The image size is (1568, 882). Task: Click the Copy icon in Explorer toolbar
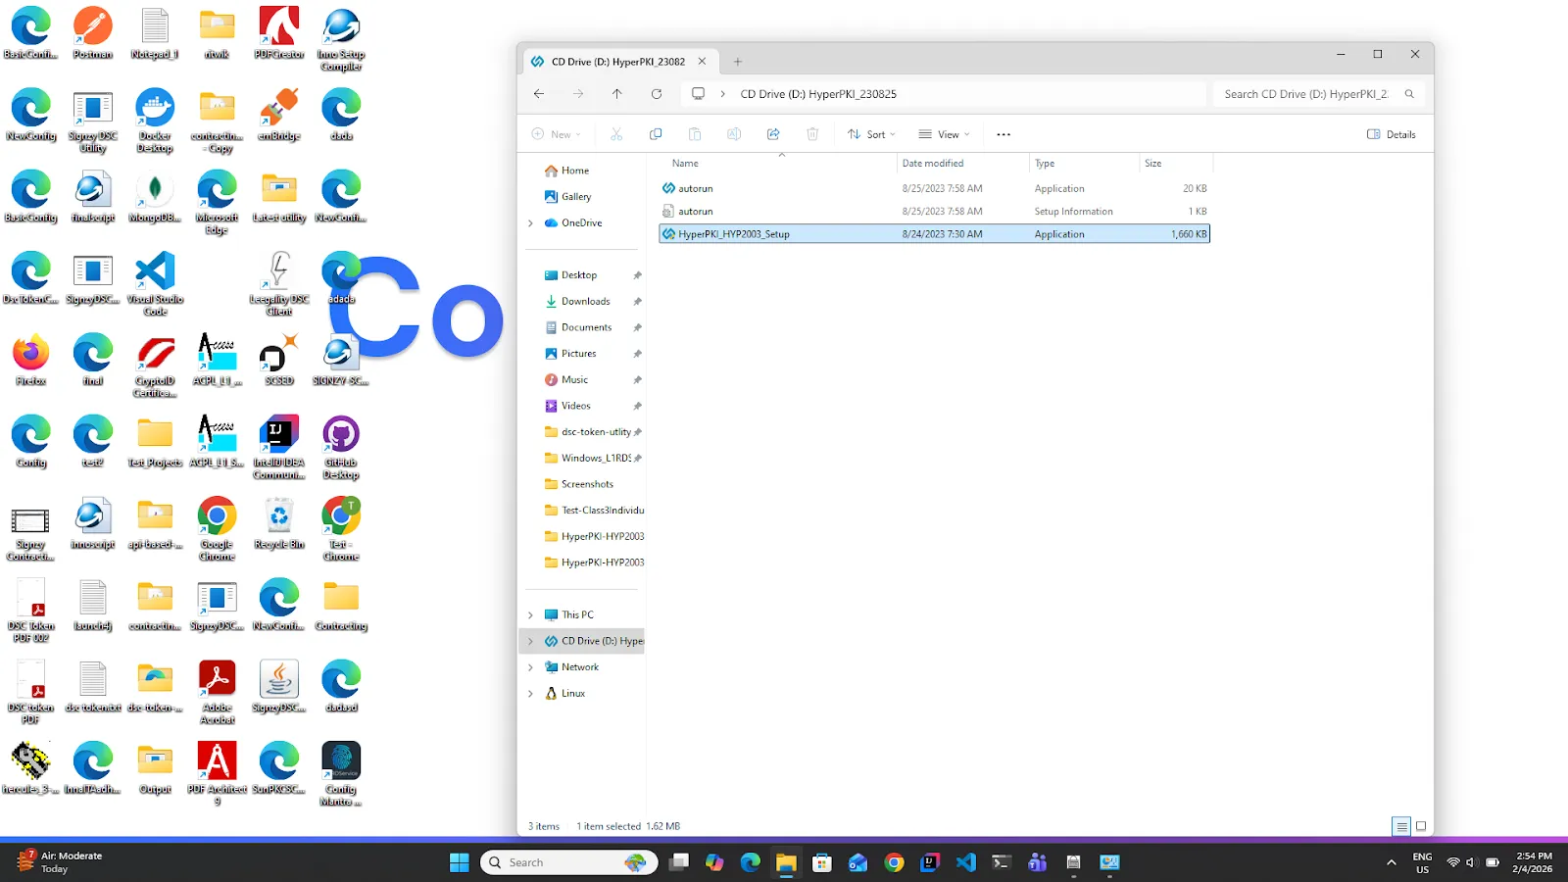pos(656,134)
